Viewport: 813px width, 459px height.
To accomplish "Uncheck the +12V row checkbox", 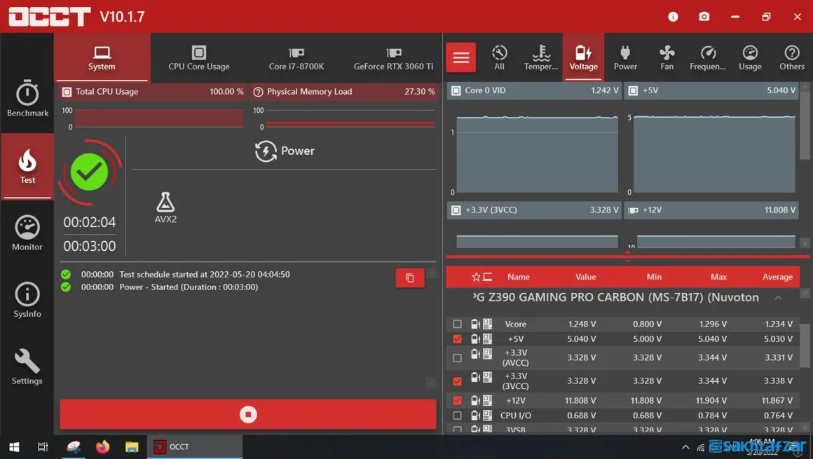I will 457,400.
